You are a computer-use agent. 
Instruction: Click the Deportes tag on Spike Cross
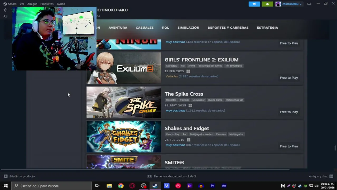[x=171, y=100]
